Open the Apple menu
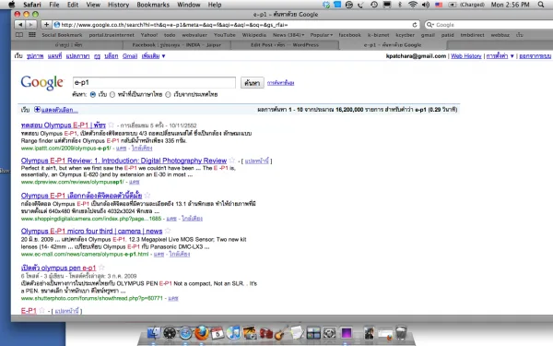This screenshot has height=346, width=553. 12,5
